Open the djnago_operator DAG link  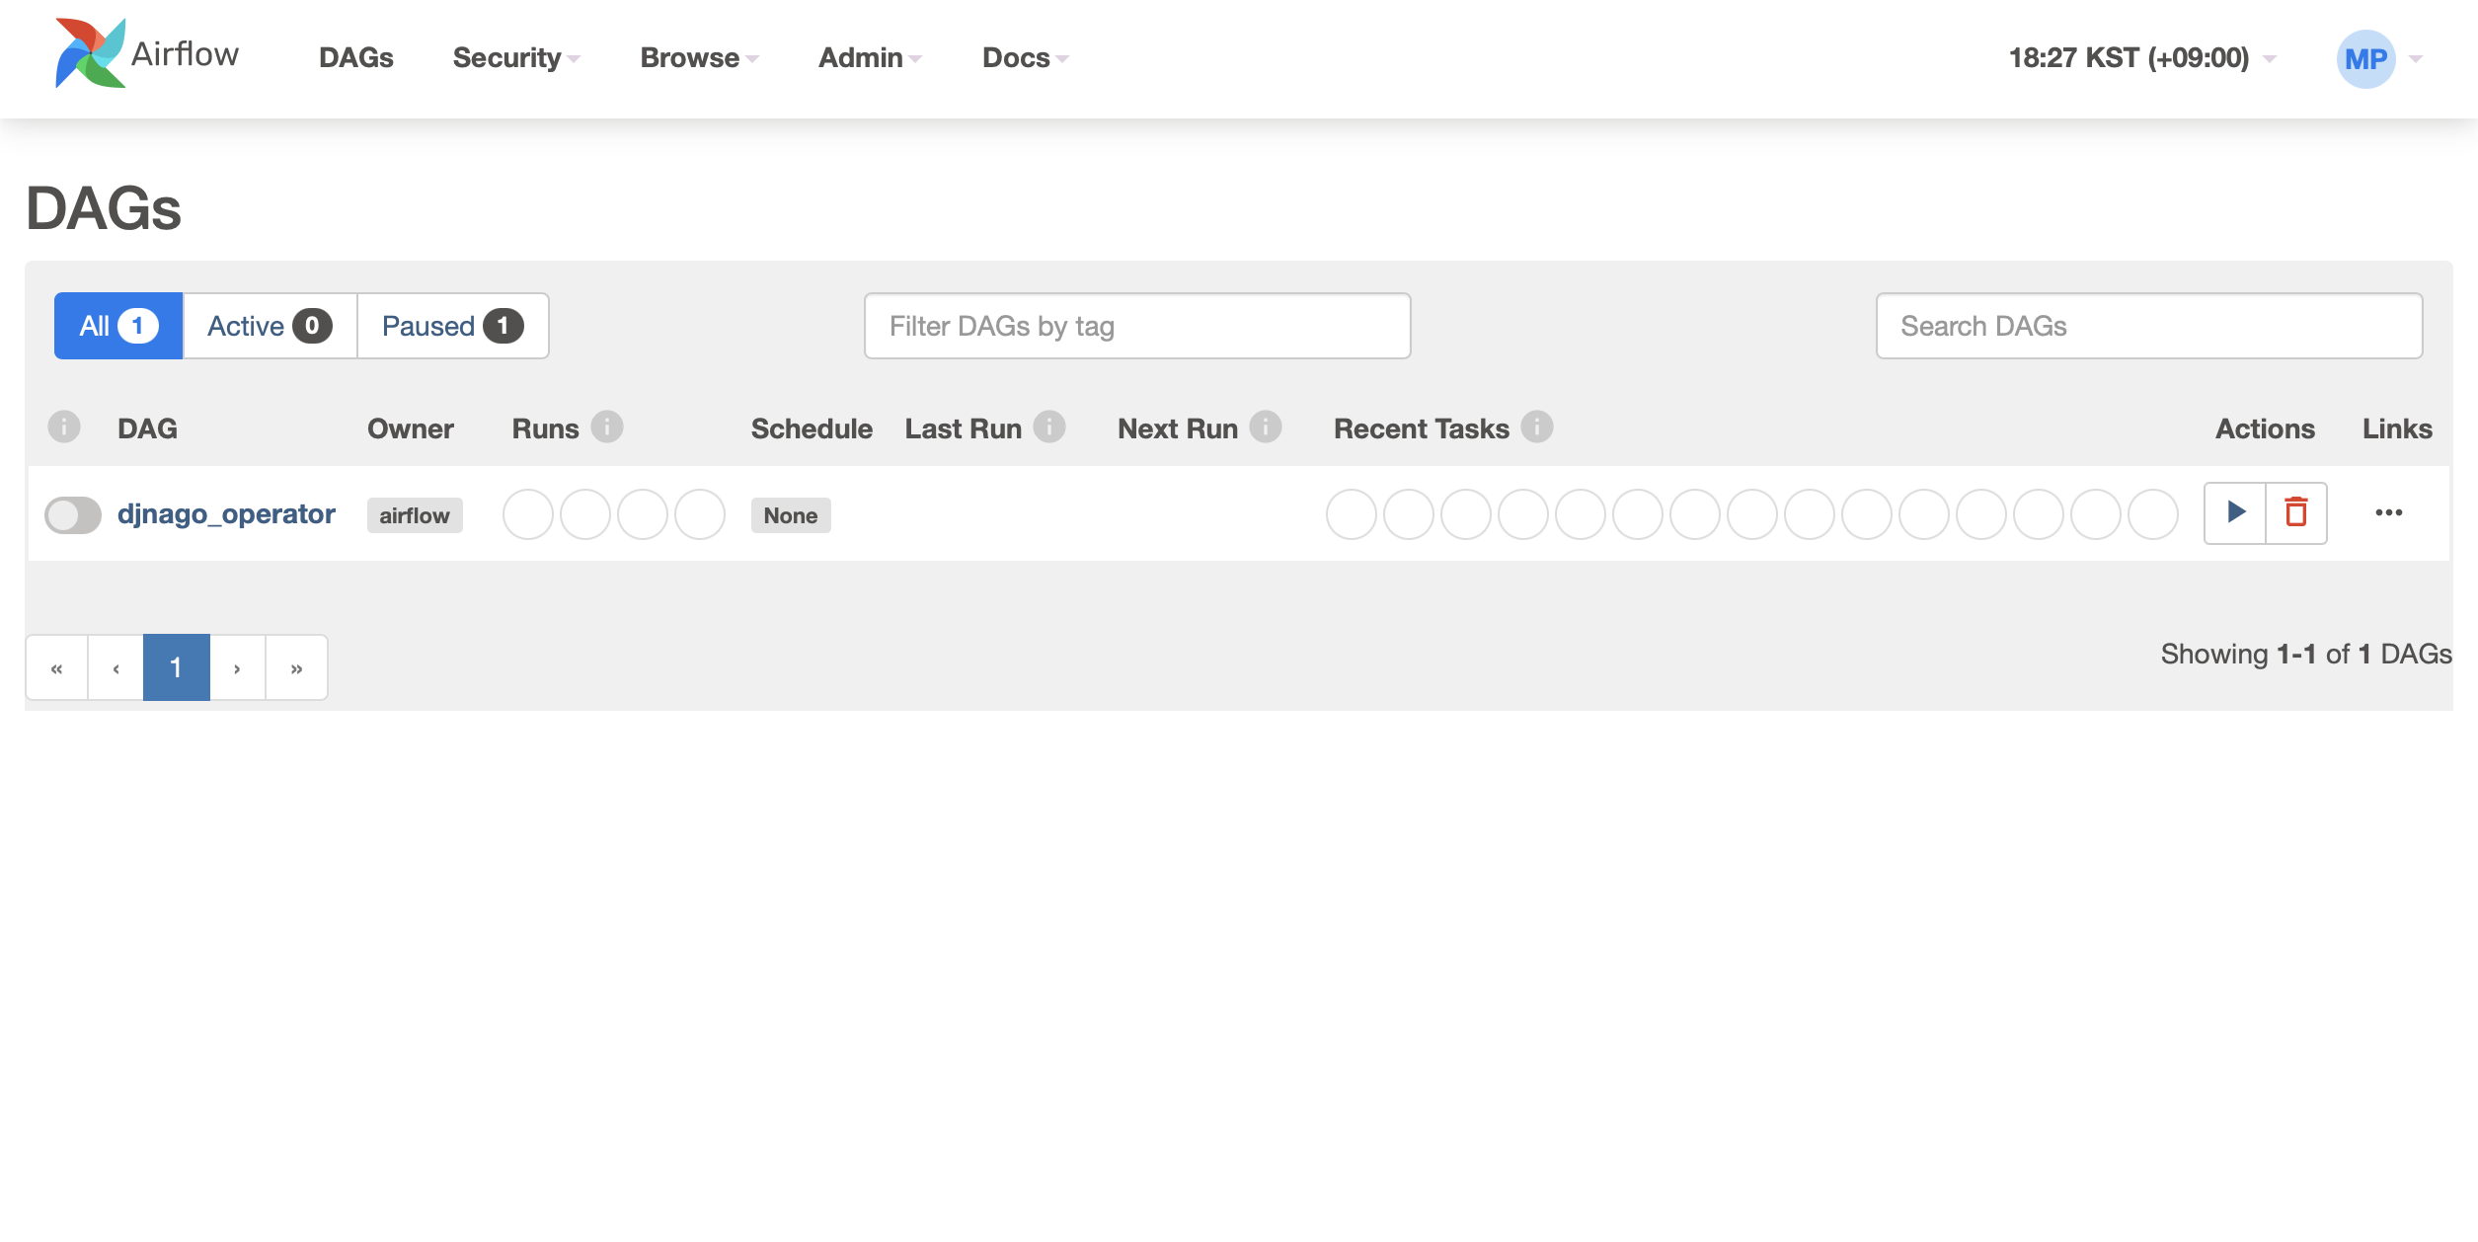click(x=227, y=512)
